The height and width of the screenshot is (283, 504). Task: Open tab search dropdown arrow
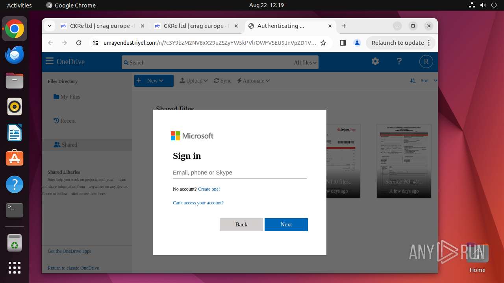(49, 26)
